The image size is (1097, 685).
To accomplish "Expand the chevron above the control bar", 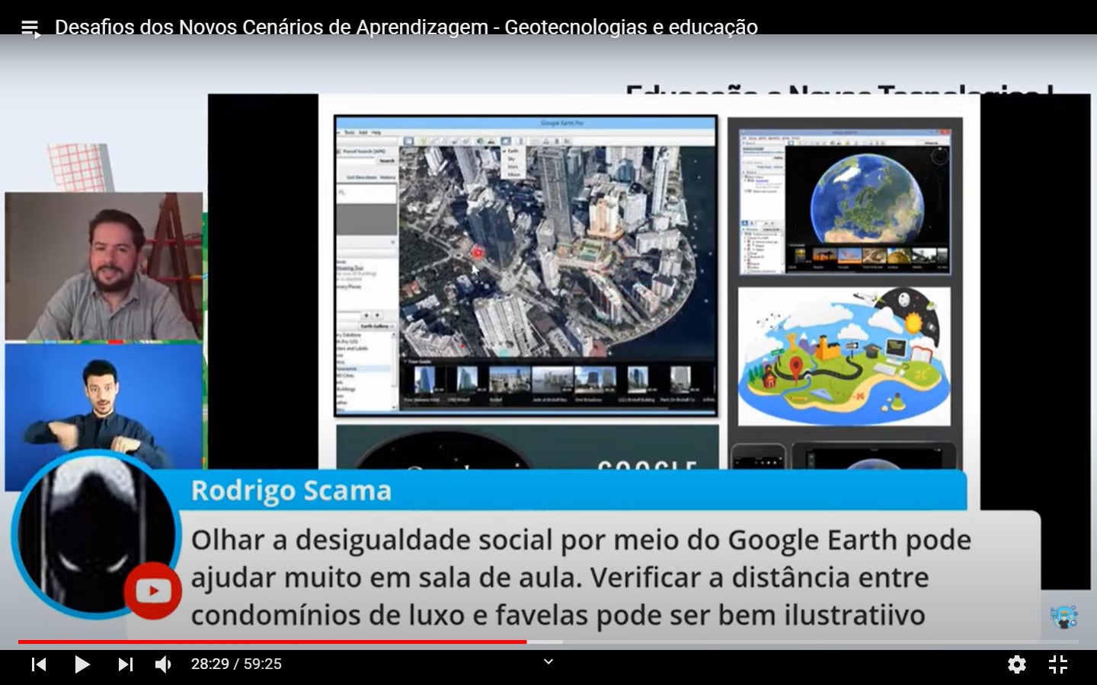I will 548,661.
